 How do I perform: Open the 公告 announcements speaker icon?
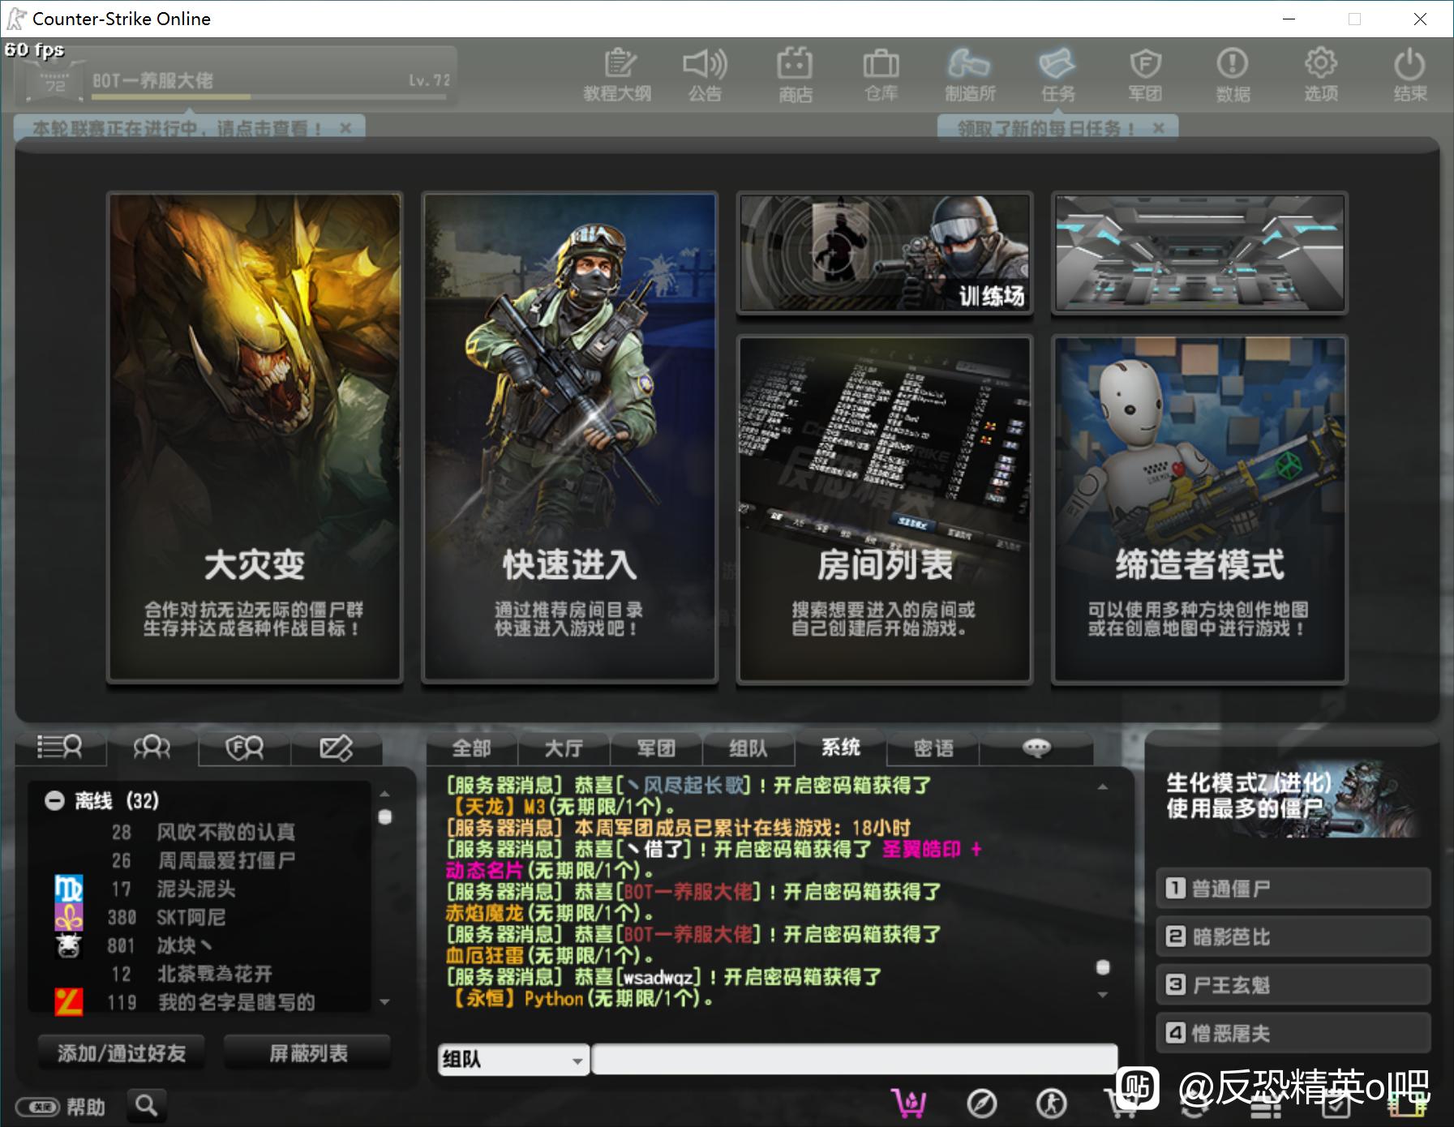pos(705,75)
